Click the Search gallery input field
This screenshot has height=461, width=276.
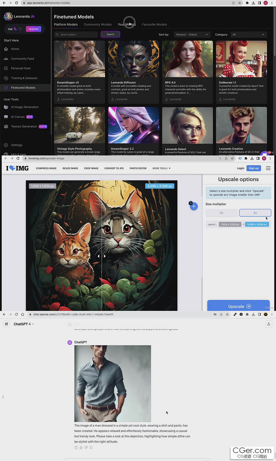point(76,35)
